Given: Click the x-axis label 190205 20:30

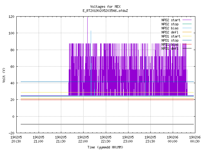Looking at the screenshot, I should (x=16, y=139).
